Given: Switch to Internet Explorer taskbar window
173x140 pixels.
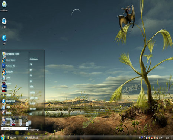Looking at the screenshot, I should pyautogui.click(x=32, y=137).
